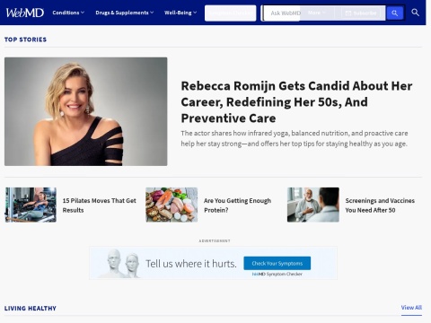The image size is (431, 323).
Task: Click the white magnifier icon in header
Action: (415, 13)
